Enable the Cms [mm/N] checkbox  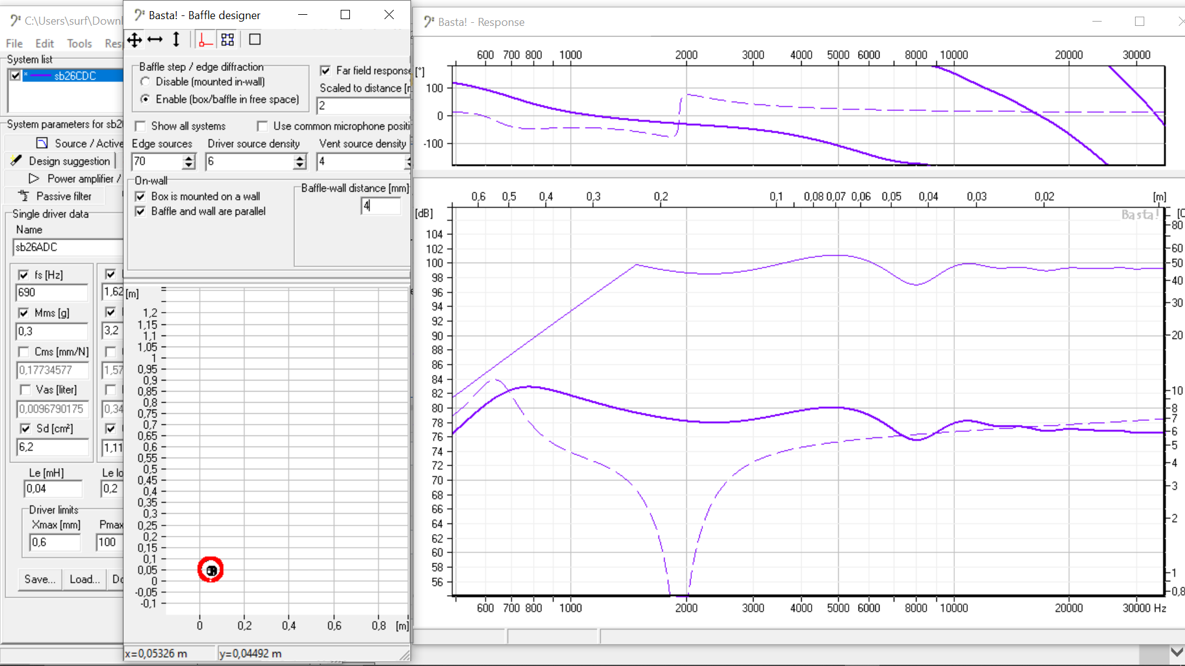pos(23,352)
